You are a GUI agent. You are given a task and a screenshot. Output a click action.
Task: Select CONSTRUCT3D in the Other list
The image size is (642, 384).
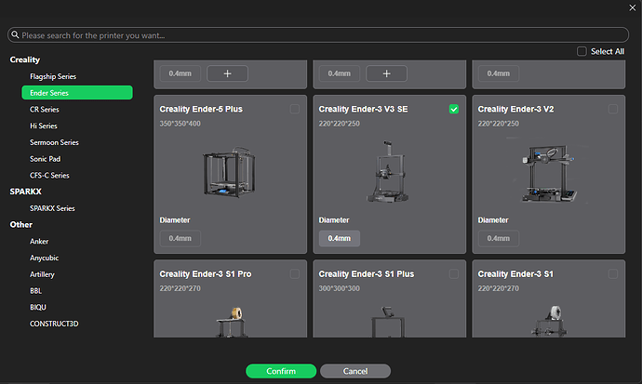[x=54, y=324]
